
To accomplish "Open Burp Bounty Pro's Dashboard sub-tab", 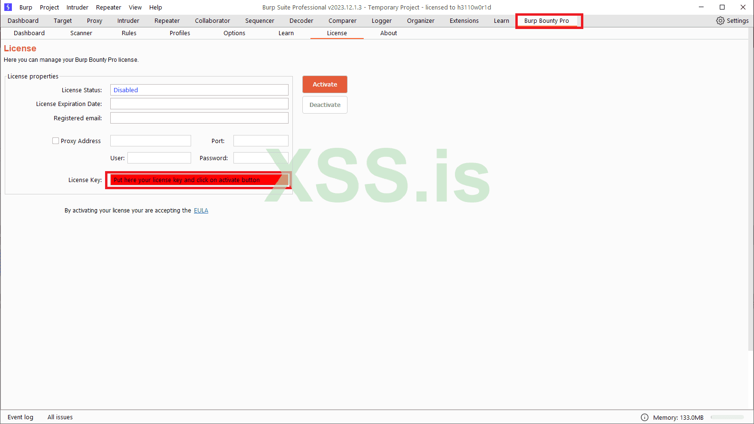I will 29,33.
